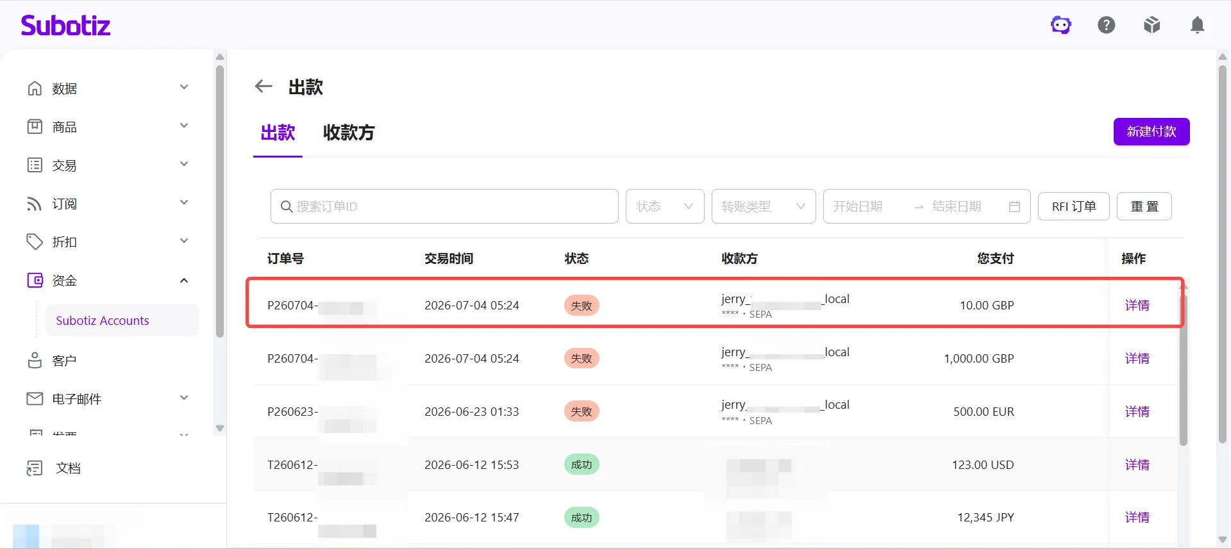Image resolution: width=1231 pixels, height=549 pixels.
Task: Open the 状态 filter dropdown
Action: [665, 206]
